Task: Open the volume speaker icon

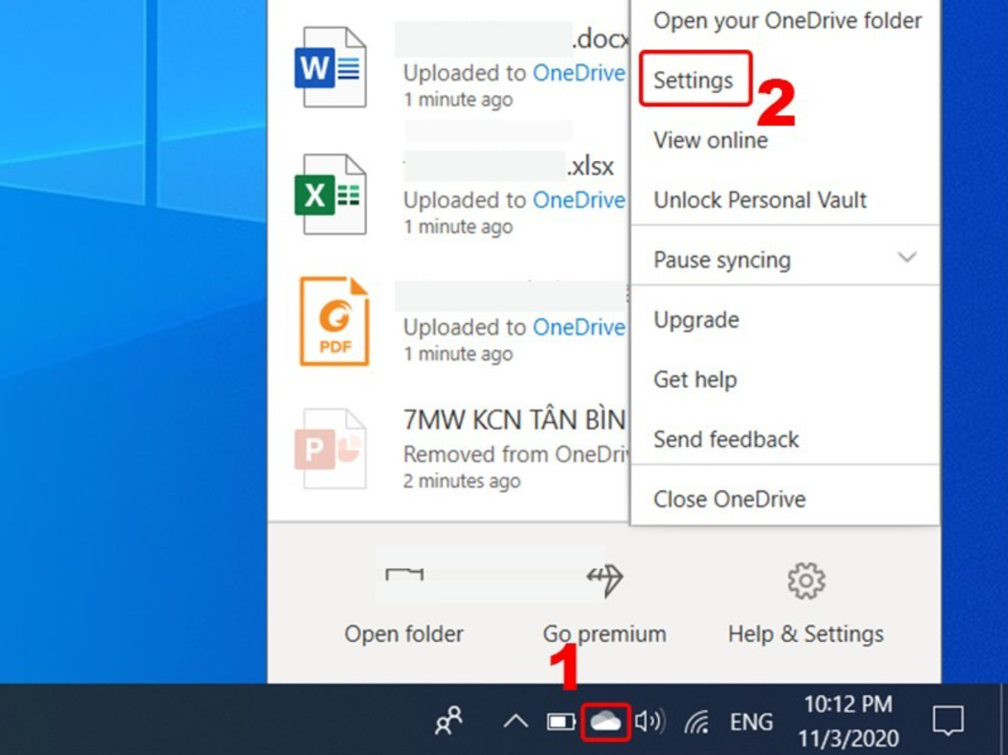Action: [650, 721]
